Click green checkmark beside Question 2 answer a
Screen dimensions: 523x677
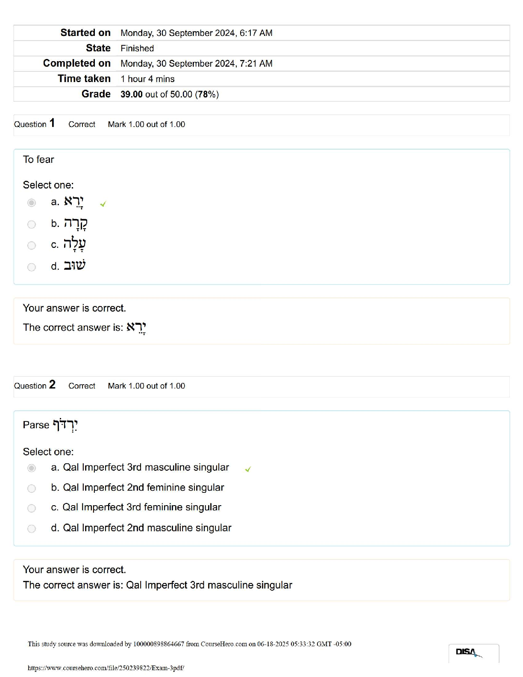tap(248, 469)
